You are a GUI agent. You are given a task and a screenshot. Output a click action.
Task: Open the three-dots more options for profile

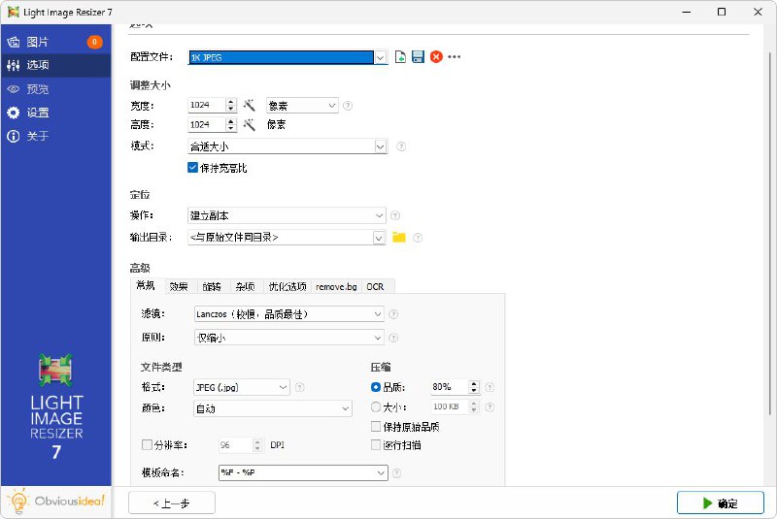(x=454, y=57)
